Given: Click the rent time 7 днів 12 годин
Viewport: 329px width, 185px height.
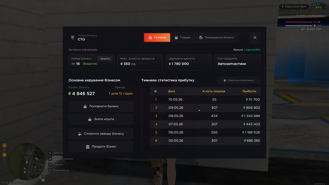Looking at the screenshot, I should 120,94.
